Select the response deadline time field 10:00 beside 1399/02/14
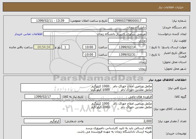This screenshot has width=196, height=139. (89, 47)
